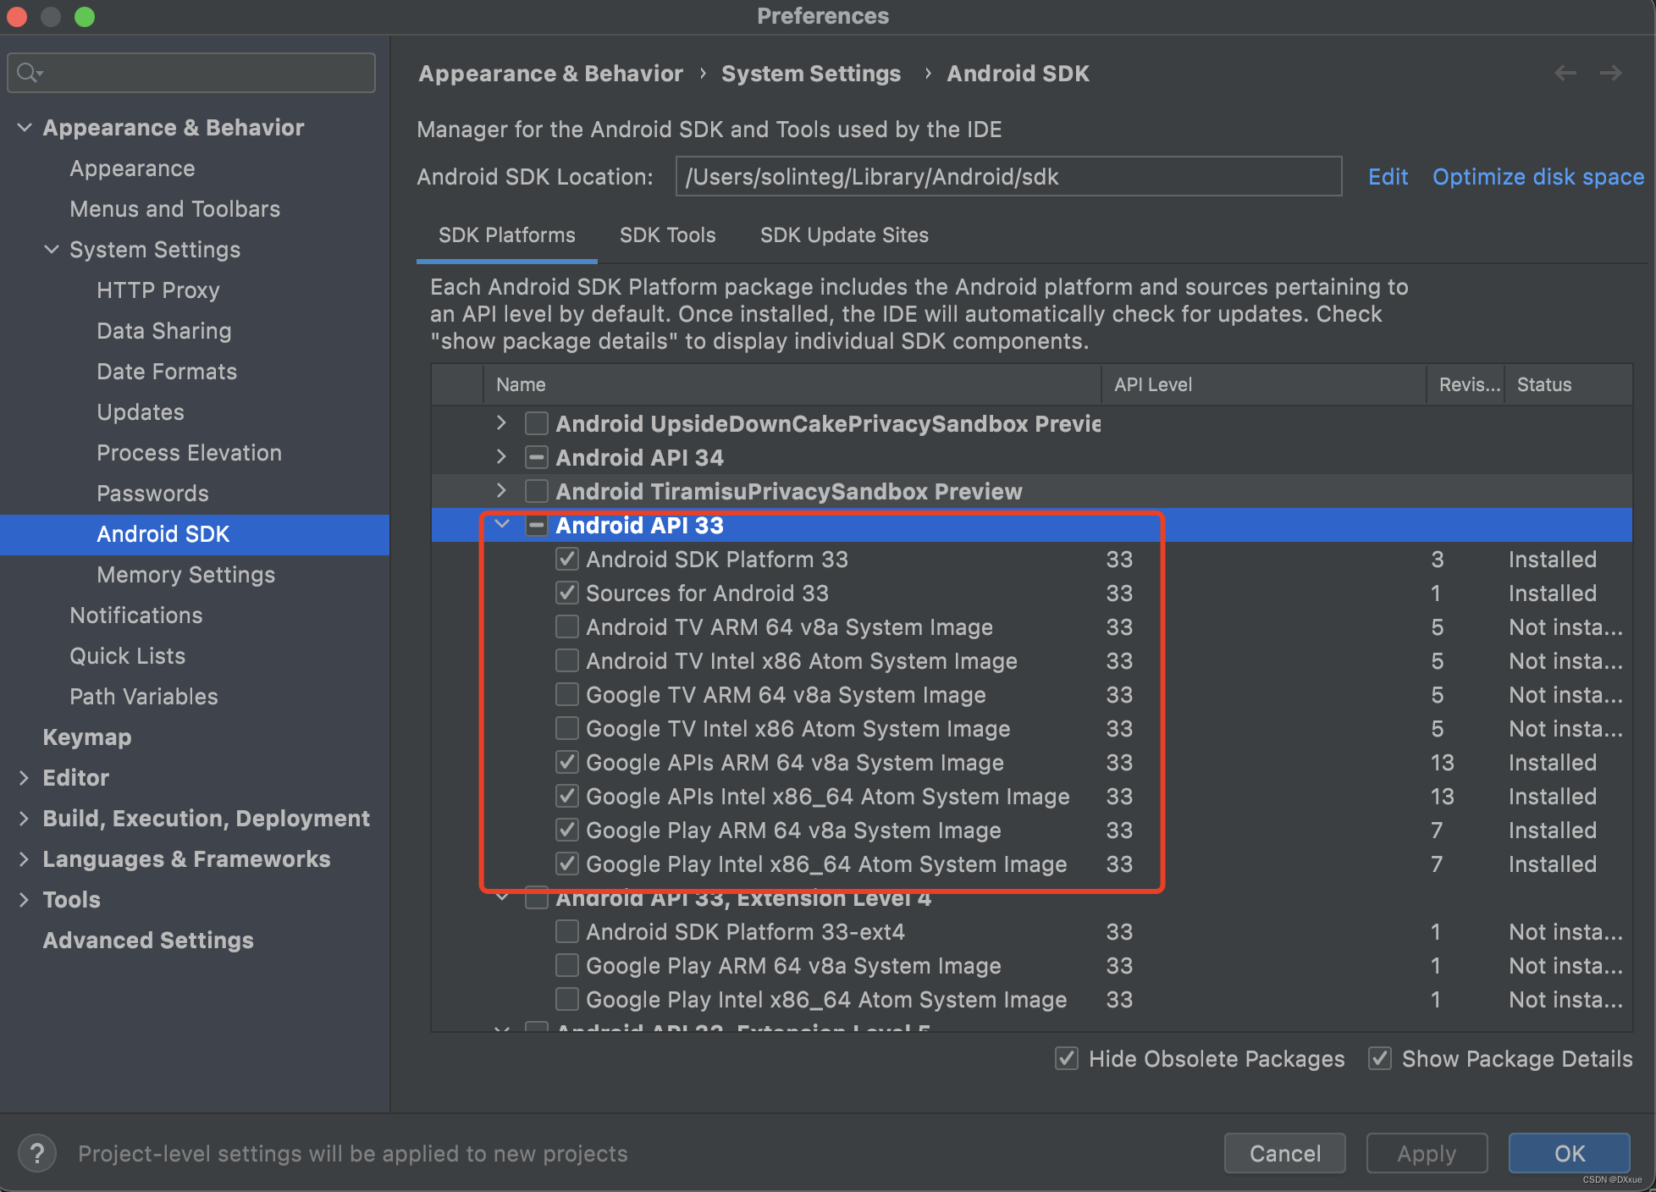1656x1192 pixels.
Task: Open the SDK Update Sites tab
Action: point(843,235)
